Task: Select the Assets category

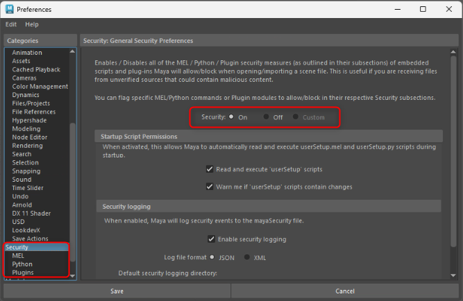Action: 21,61
